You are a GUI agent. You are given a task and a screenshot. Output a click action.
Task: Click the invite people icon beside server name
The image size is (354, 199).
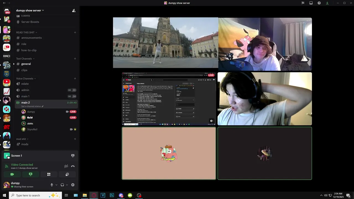[x=74, y=11]
